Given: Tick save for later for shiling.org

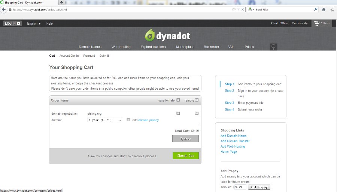Looking at the screenshot, I should pos(178,113).
